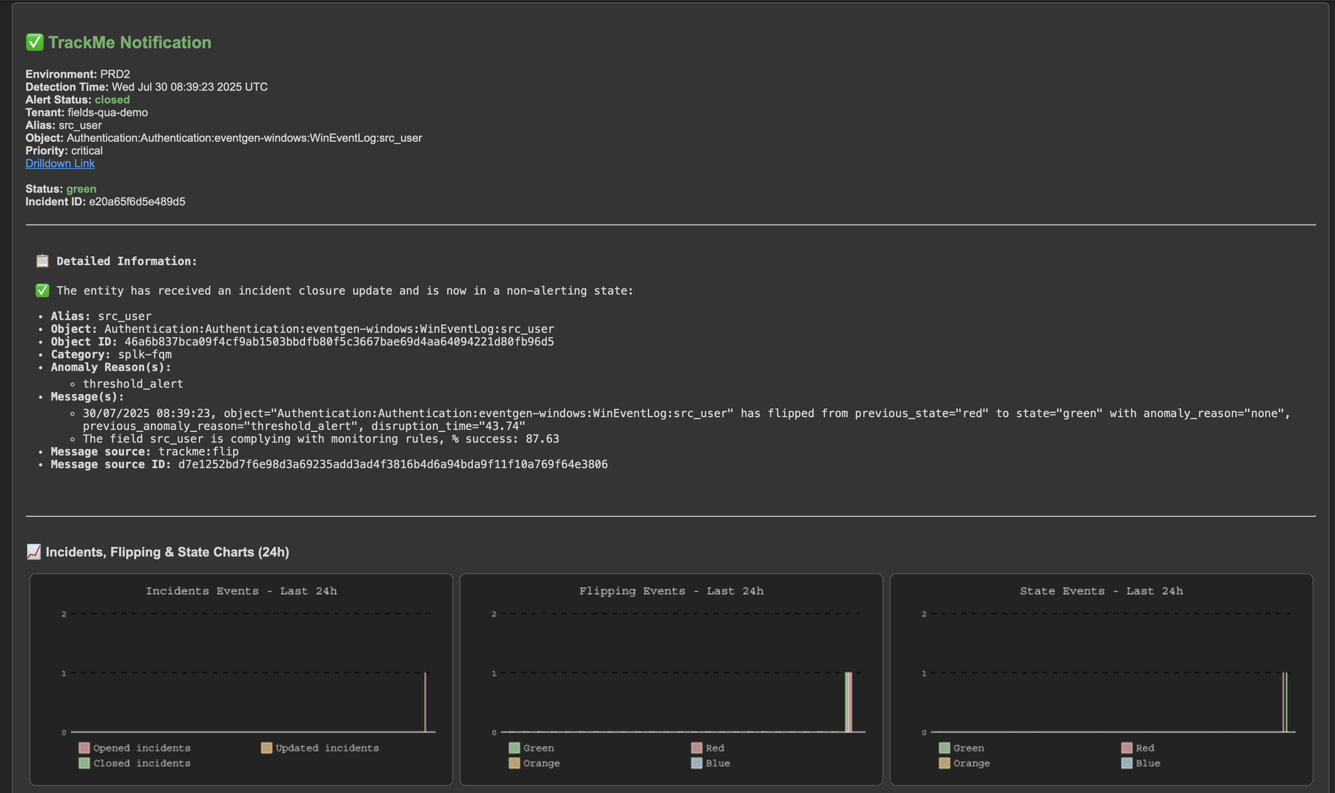Click the checkmark icon before the incident closure message
This screenshot has width=1335, height=793.
[42, 291]
